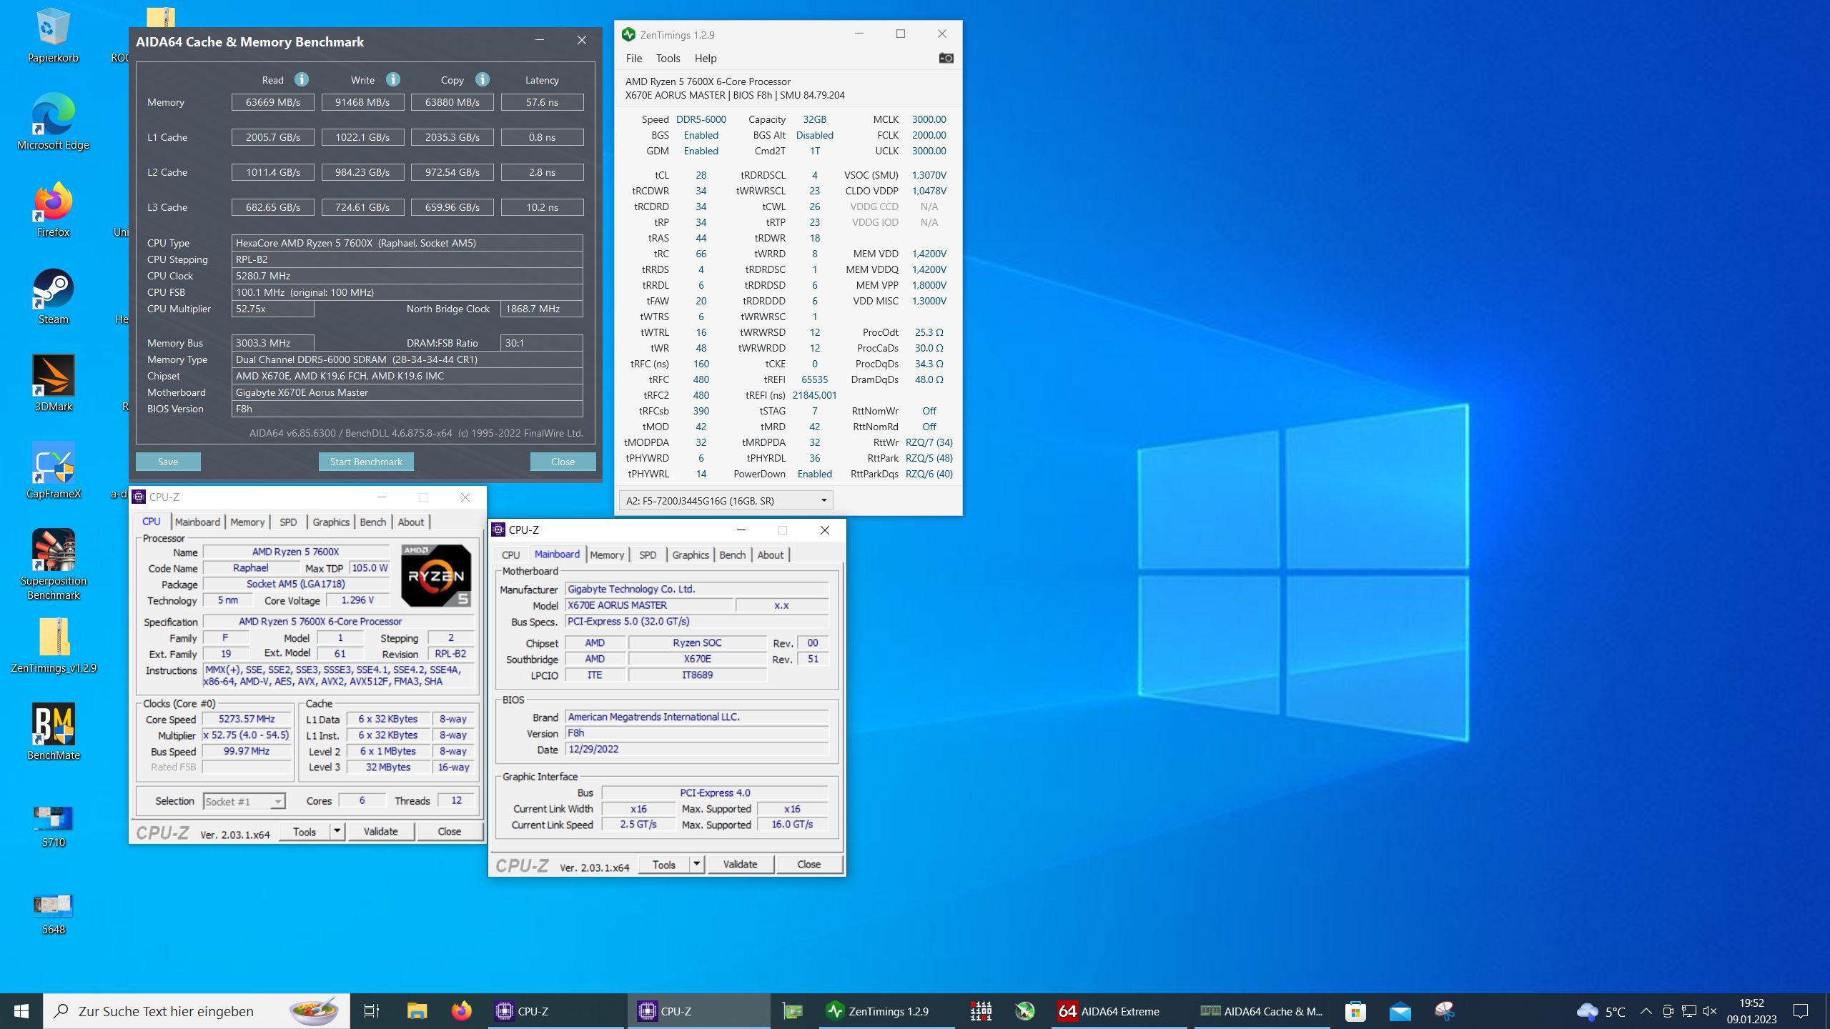Open Microsoft Store taskbar icon
Viewport: 1830px width, 1029px height.
(1355, 1011)
